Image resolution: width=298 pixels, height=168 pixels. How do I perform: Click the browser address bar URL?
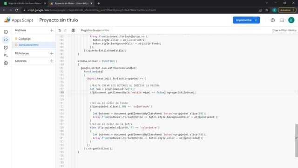pos(92,10)
